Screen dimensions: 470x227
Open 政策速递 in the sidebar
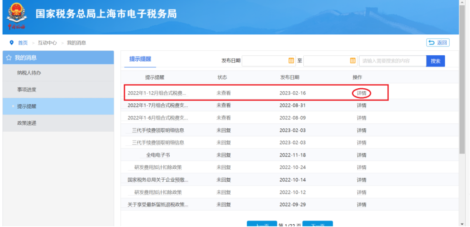(x=58, y=123)
